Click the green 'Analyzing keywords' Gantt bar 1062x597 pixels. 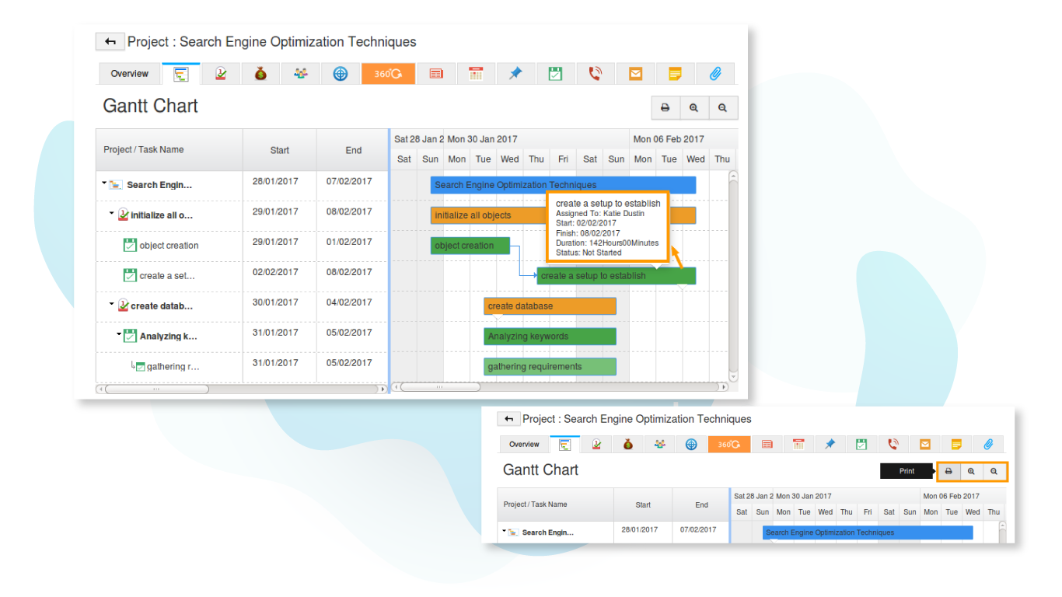[550, 337]
